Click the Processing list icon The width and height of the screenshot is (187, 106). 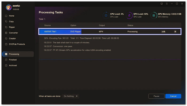(x=6, y=54)
